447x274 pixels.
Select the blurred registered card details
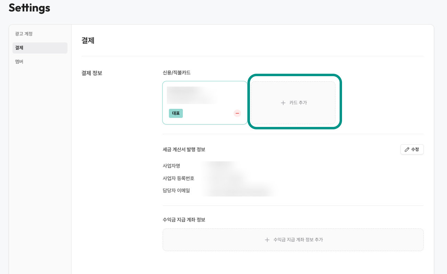(x=191, y=95)
